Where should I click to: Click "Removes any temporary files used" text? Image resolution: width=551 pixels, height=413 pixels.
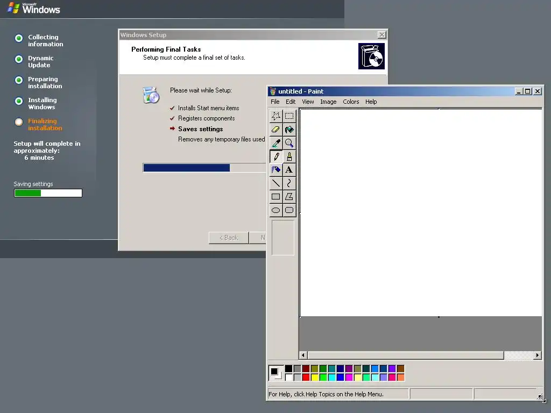click(221, 139)
